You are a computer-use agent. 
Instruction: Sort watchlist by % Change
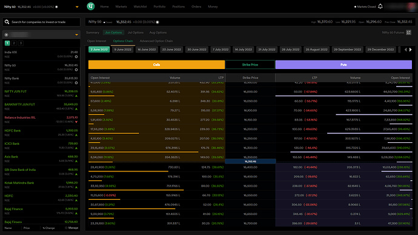pyautogui.click(x=48, y=228)
